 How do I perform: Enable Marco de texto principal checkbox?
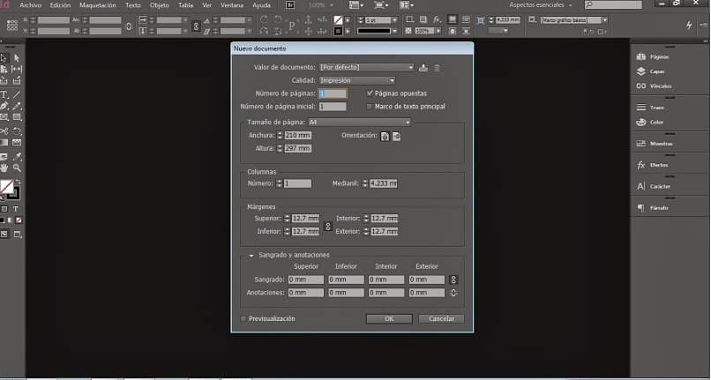pyautogui.click(x=369, y=107)
